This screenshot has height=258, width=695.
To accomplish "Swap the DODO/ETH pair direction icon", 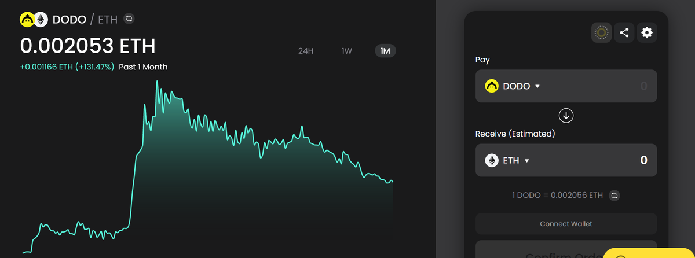I will (x=129, y=19).
